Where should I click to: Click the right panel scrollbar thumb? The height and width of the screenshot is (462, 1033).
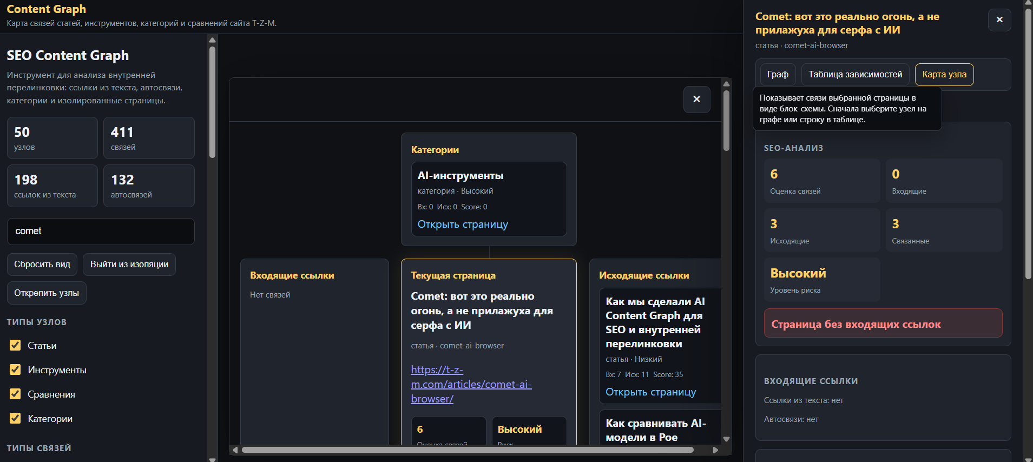tap(1029, 143)
